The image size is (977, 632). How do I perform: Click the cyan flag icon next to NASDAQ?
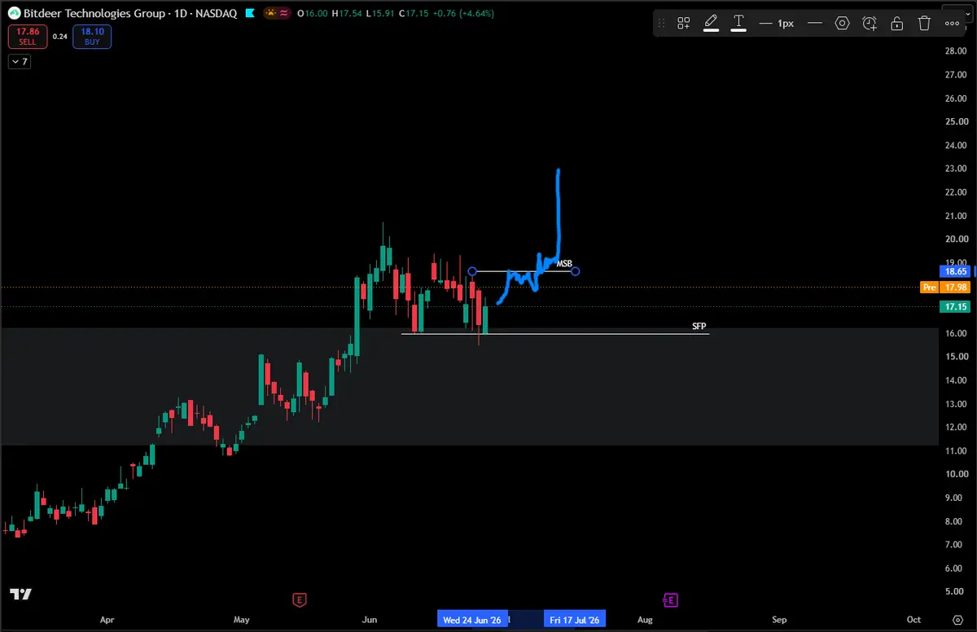(x=249, y=13)
